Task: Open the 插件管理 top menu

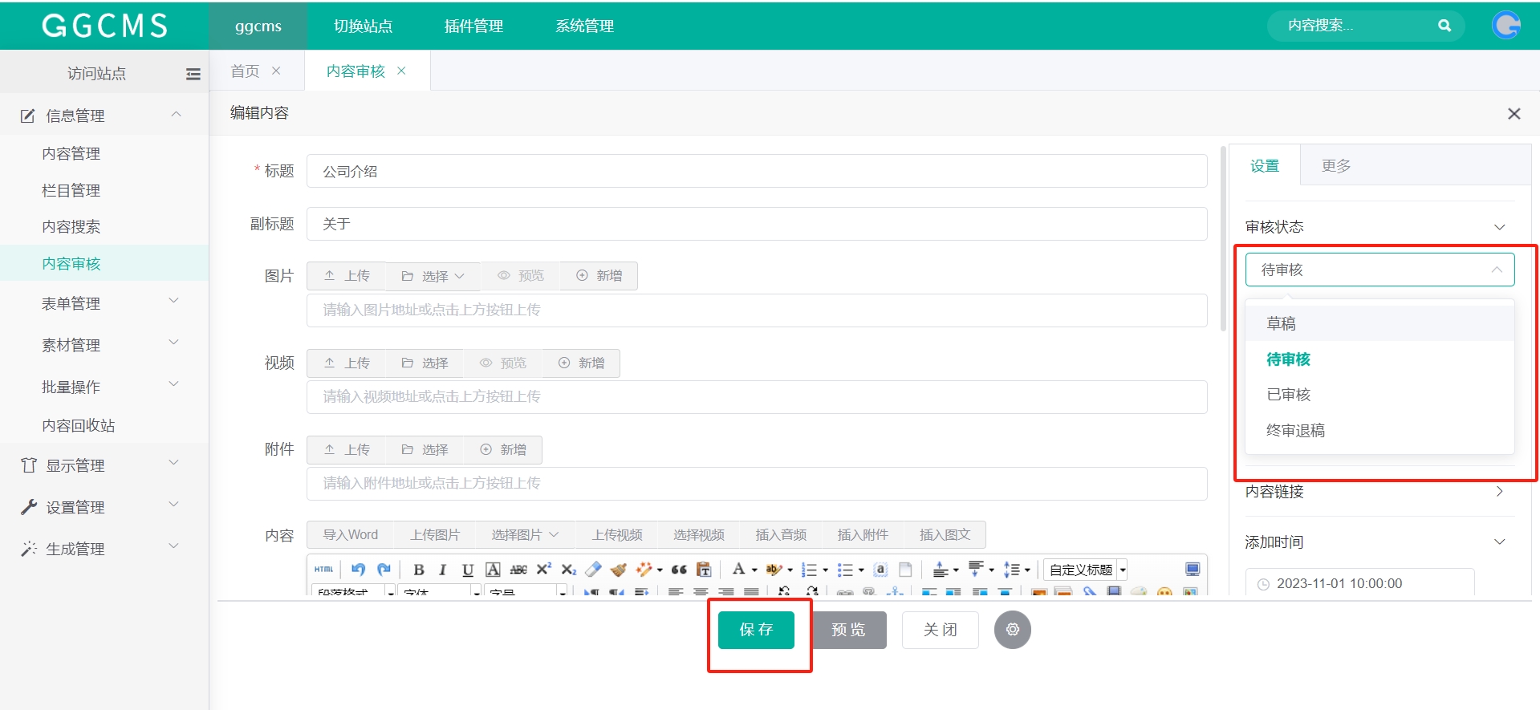Action: pos(473,26)
